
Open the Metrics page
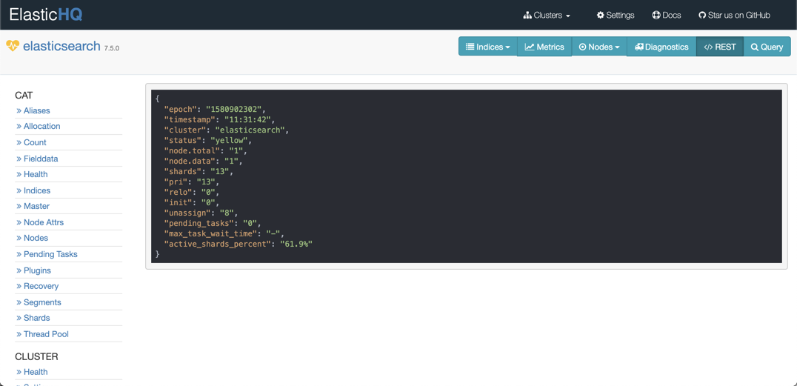(544, 47)
